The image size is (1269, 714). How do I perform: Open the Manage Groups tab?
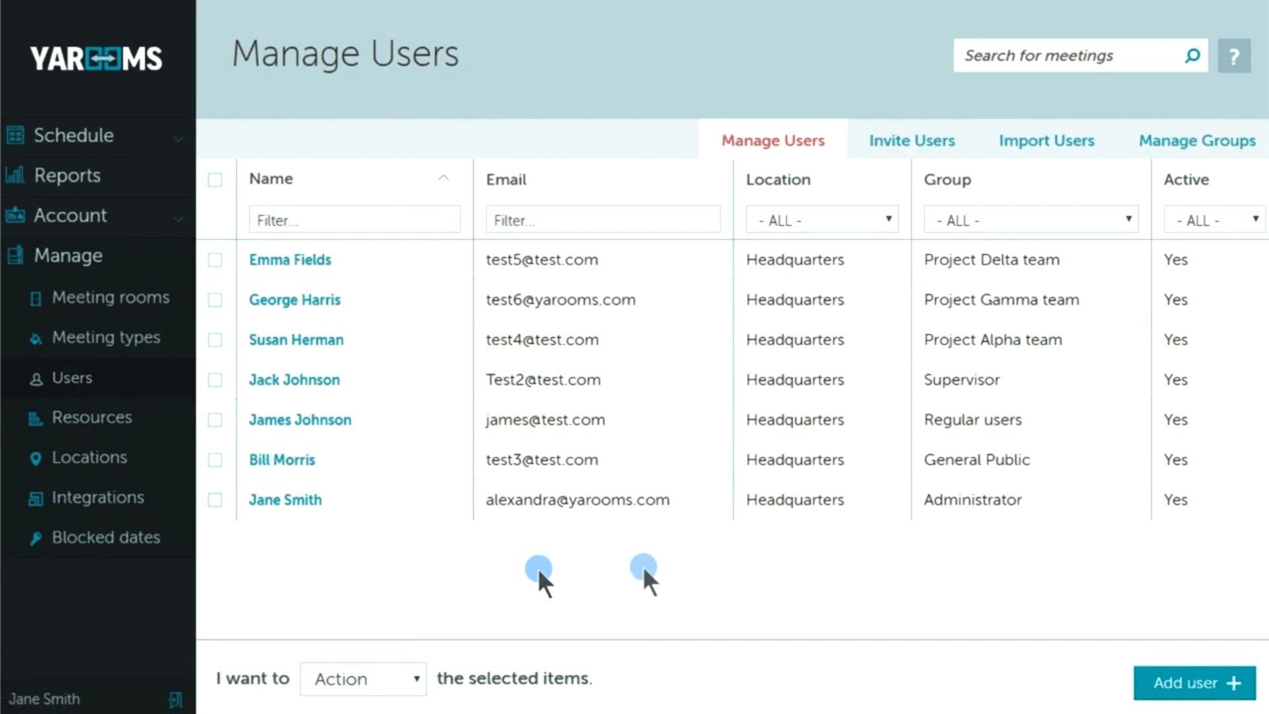[x=1196, y=141]
